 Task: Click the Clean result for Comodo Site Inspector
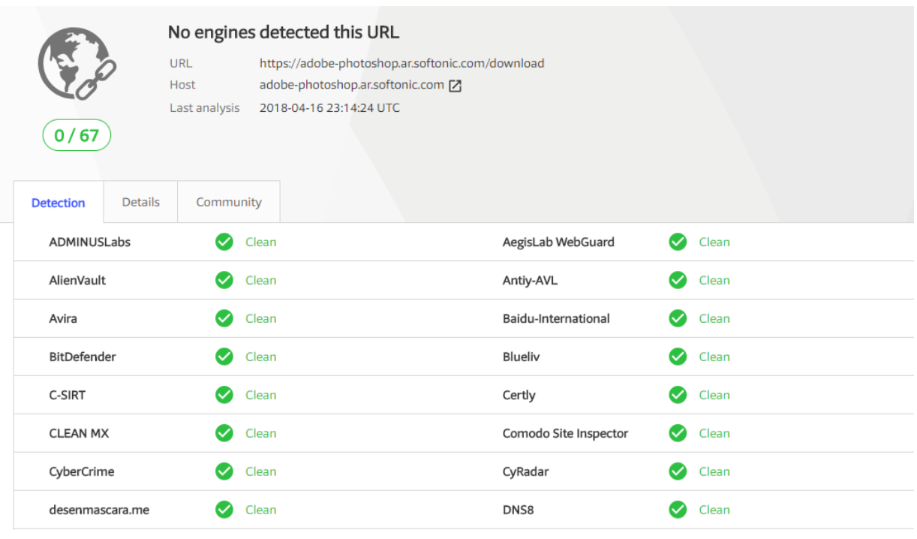pos(714,433)
